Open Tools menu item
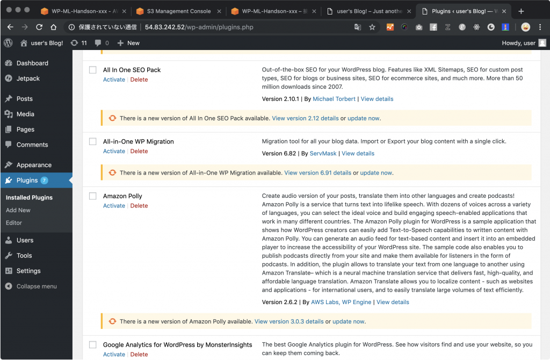Viewport: 550px width, 360px height. click(24, 255)
